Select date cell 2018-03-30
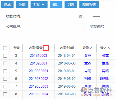The image size is (115, 99). pyautogui.click(x=67, y=63)
